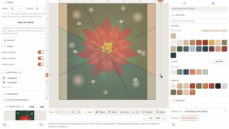Toggle Patch numbers switch

[x=40, y=52]
